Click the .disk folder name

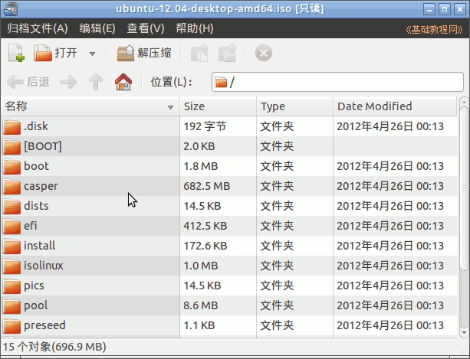point(36,126)
